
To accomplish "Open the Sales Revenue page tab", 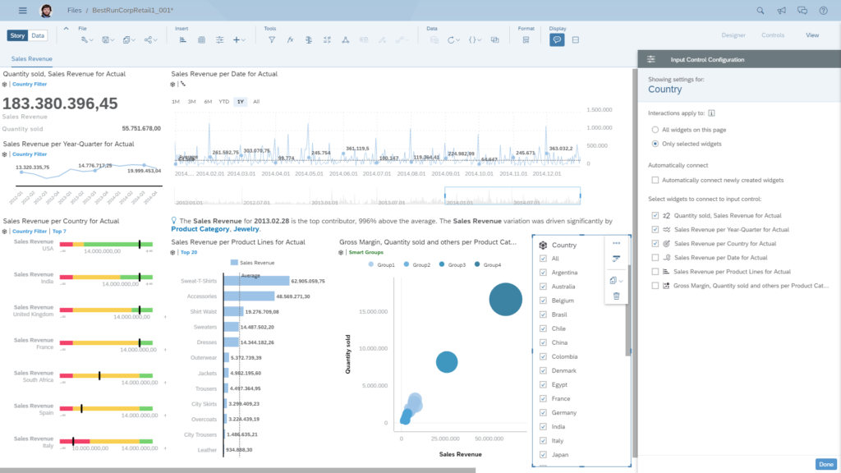I will [x=32, y=59].
